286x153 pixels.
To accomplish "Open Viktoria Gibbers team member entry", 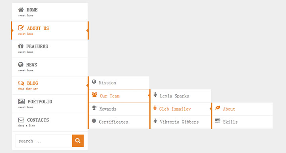I will tap(181, 122).
